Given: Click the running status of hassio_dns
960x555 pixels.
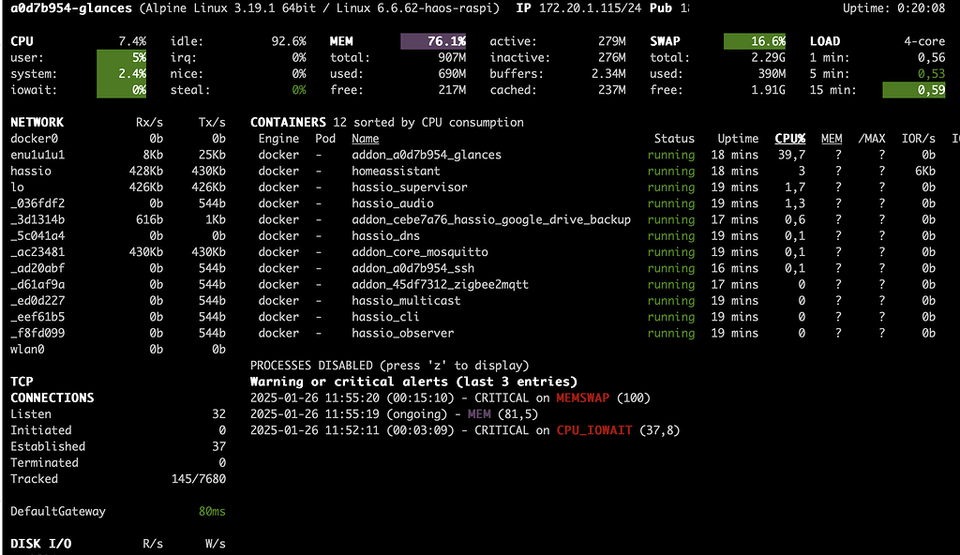Looking at the screenshot, I should pos(671,235).
